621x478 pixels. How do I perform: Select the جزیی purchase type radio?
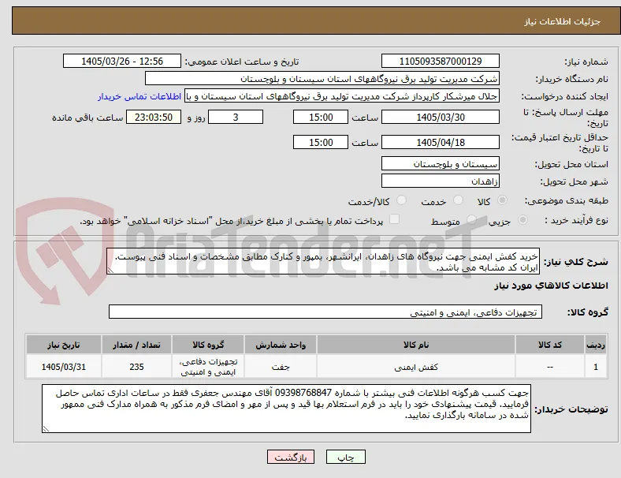[522, 219]
